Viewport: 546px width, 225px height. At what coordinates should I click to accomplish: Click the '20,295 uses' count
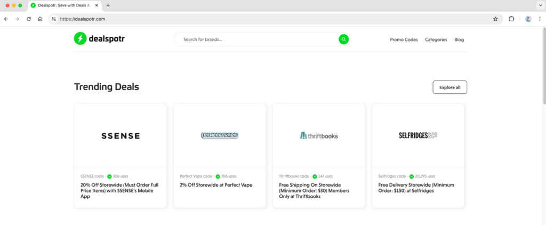tap(425, 176)
